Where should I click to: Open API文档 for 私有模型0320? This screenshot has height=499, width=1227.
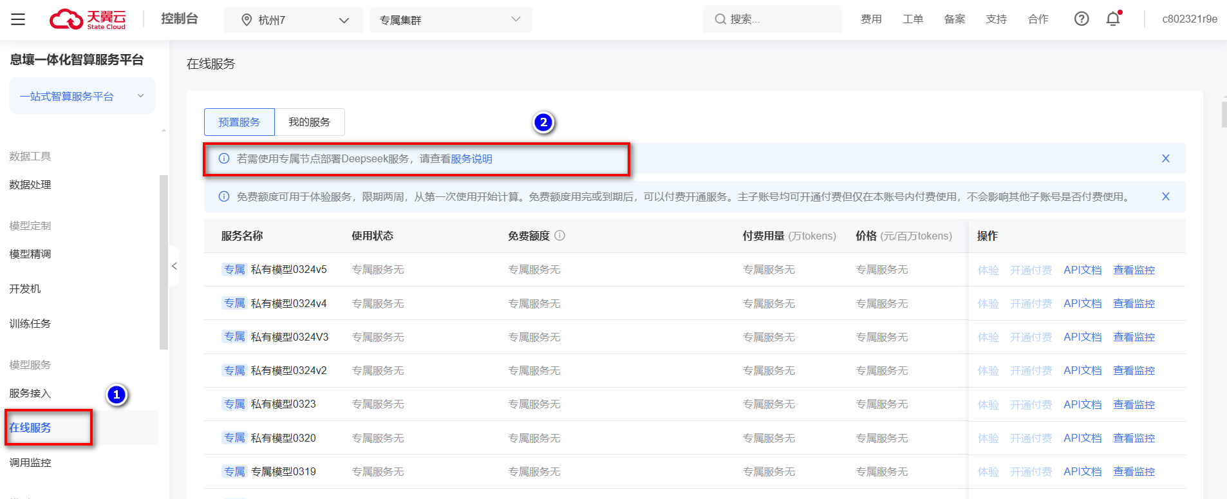(x=1083, y=438)
